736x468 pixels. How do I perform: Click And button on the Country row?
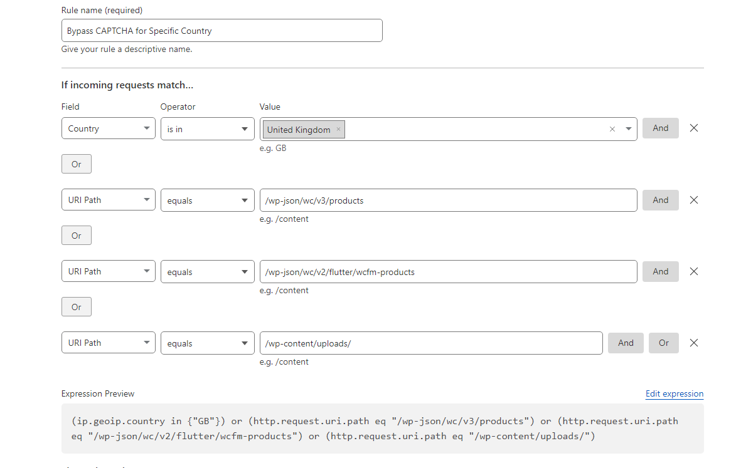(x=660, y=128)
